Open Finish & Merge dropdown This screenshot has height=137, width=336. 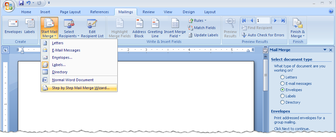pyautogui.click(x=298, y=28)
